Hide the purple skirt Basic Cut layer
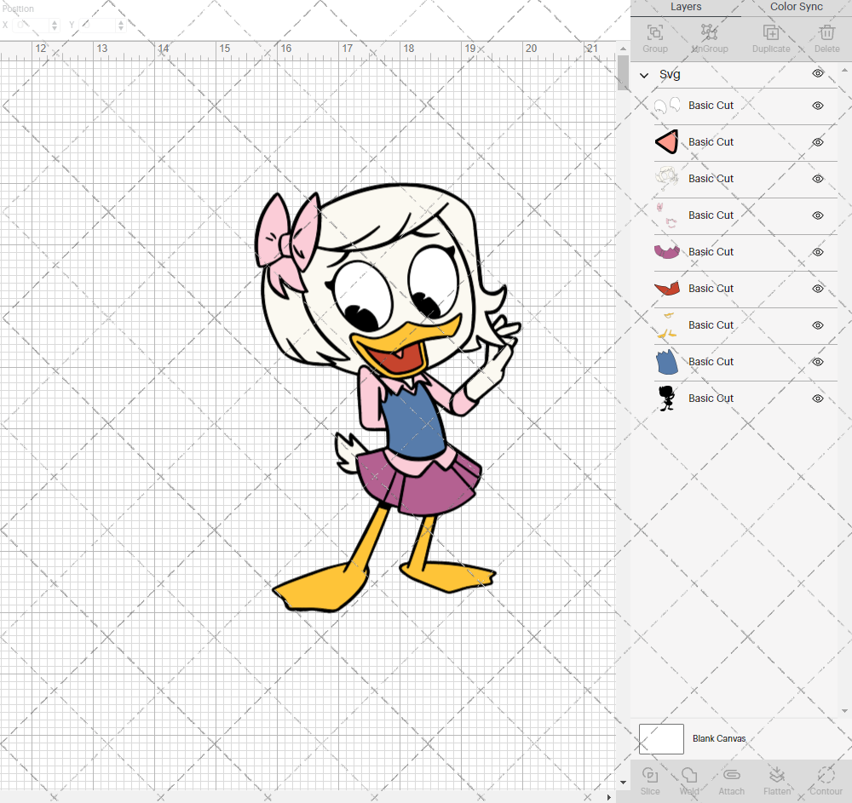Image resolution: width=852 pixels, height=803 pixels. coord(818,252)
